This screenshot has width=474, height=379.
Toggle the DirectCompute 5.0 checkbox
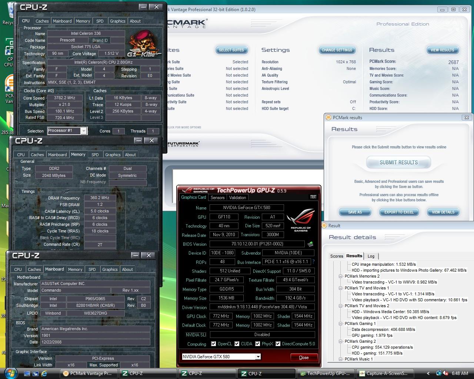pos(278,343)
